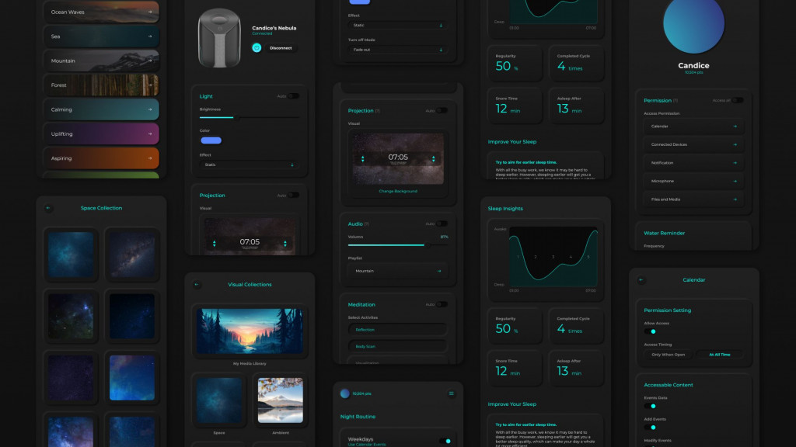This screenshot has height=447, width=796.
Task: Open hamburger menu on Night Routine screen
Action: tap(451, 393)
